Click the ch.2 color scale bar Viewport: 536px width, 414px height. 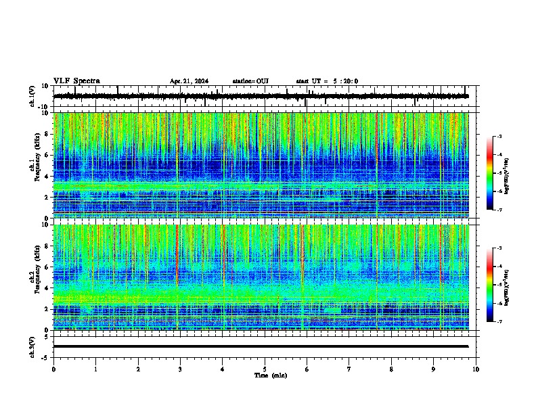490,285
